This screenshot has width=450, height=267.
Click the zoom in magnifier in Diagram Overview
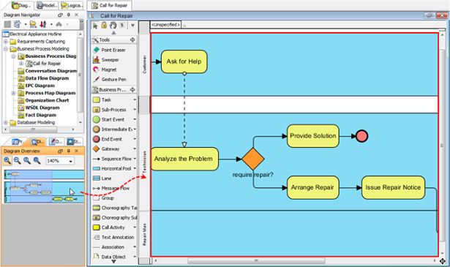[x=7, y=161]
